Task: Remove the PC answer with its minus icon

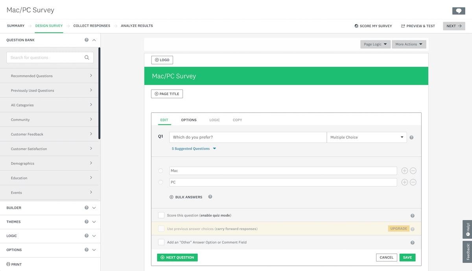Action: pyautogui.click(x=413, y=182)
